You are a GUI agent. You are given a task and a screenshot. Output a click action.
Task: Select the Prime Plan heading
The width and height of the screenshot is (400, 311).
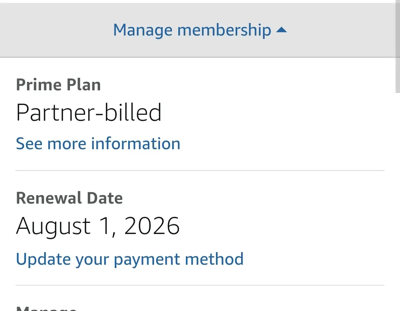[59, 85]
